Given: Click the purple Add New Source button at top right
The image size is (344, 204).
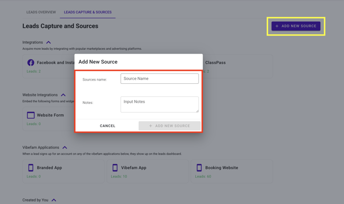Looking at the screenshot, I should (x=296, y=26).
